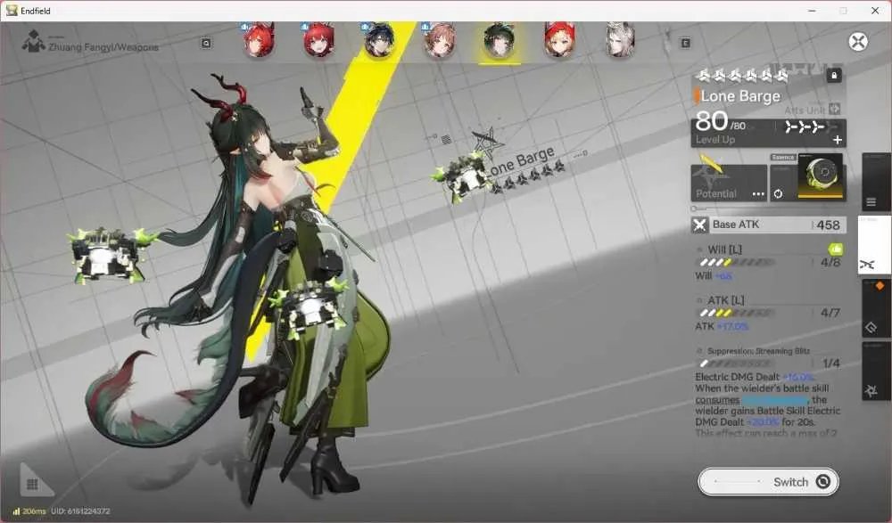Choose the blonde character with red hood
892x523 pixels.
[560, 40]
